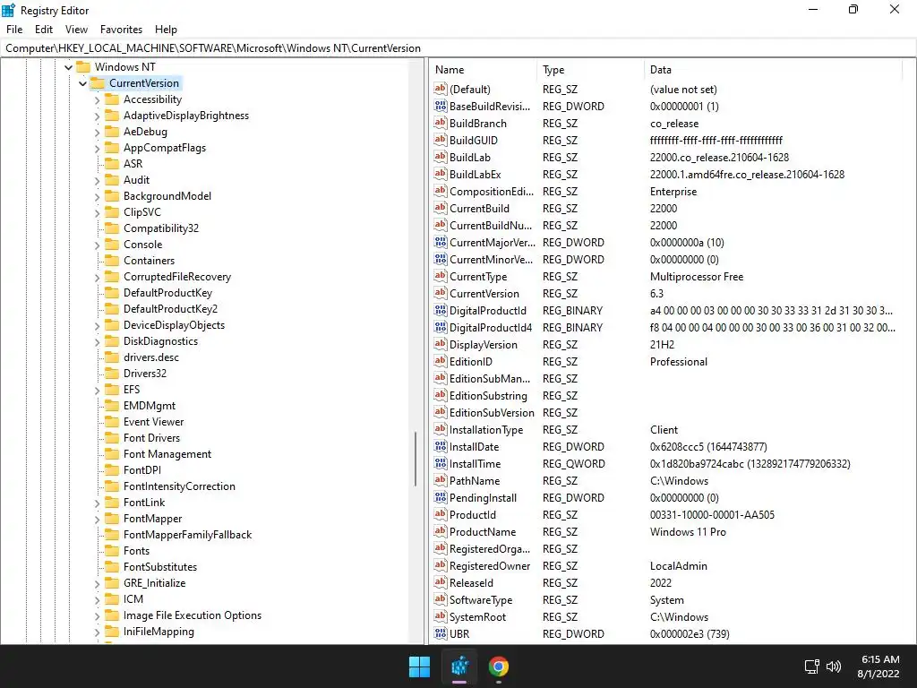This screenshot has width=917, height=688.
Task: Click the registry path address bar
Action: click(x=458, y=48)
